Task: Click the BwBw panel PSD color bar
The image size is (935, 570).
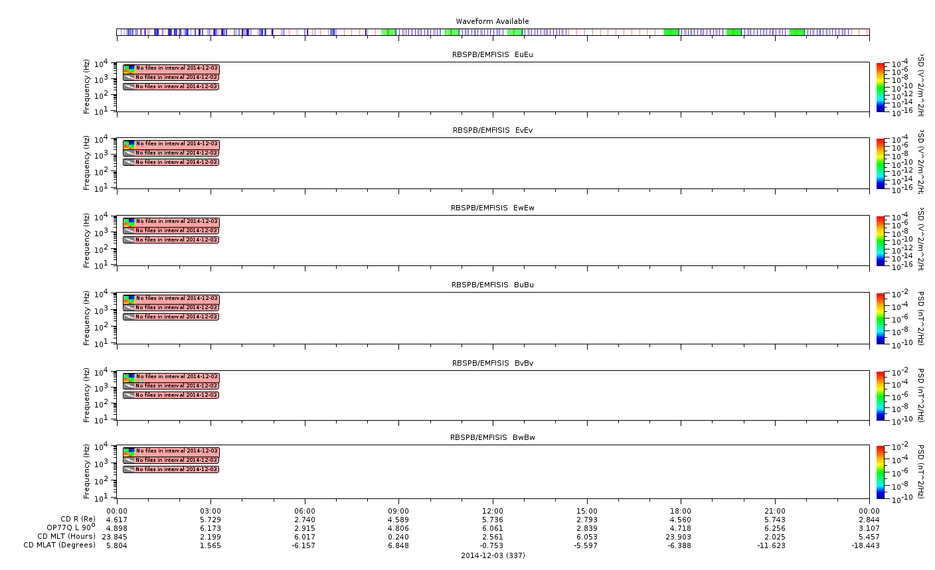Action: [x=880, y=472]
